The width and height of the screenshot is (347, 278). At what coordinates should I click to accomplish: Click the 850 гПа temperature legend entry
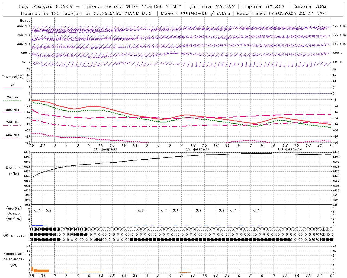12,110
